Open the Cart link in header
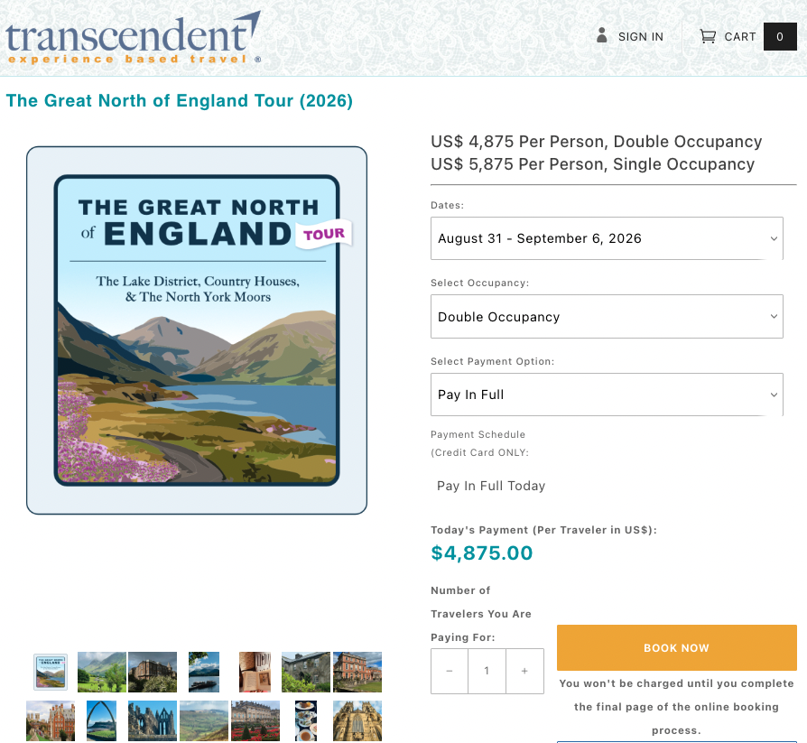Screen dimensions: 807x743 point(739,37)
